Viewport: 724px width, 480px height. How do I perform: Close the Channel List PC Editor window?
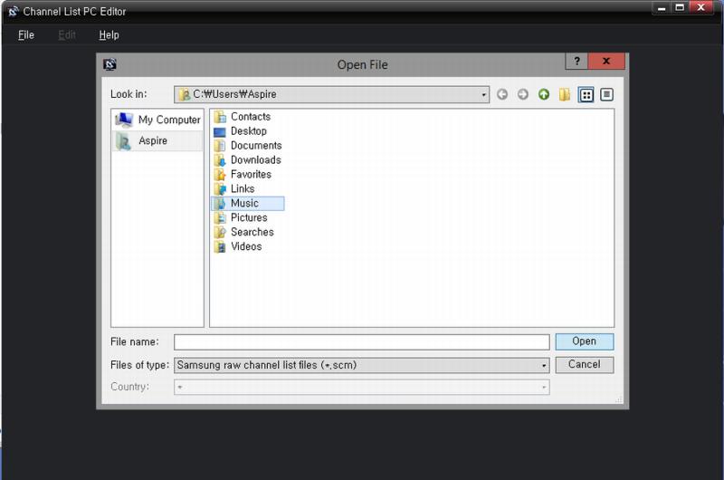click(701, 7)
